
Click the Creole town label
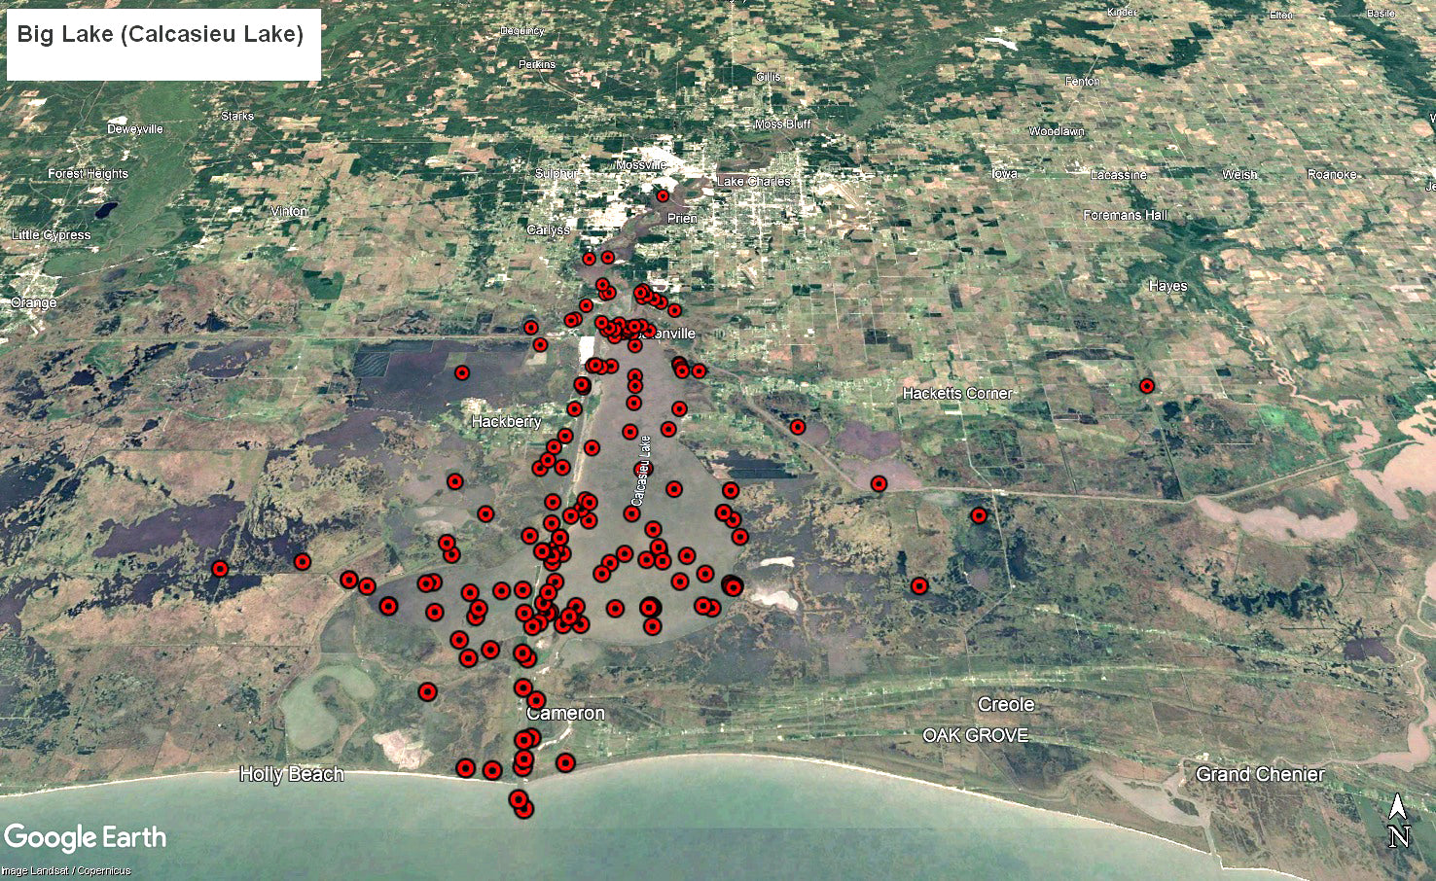(1006, 704)
